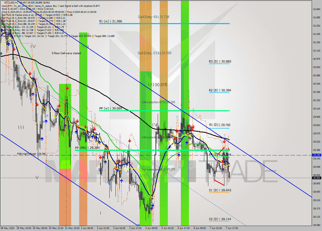Click the 28.080 price axis label
The image size is (322, 231).
pyautogui.click(x=316, y=225)
